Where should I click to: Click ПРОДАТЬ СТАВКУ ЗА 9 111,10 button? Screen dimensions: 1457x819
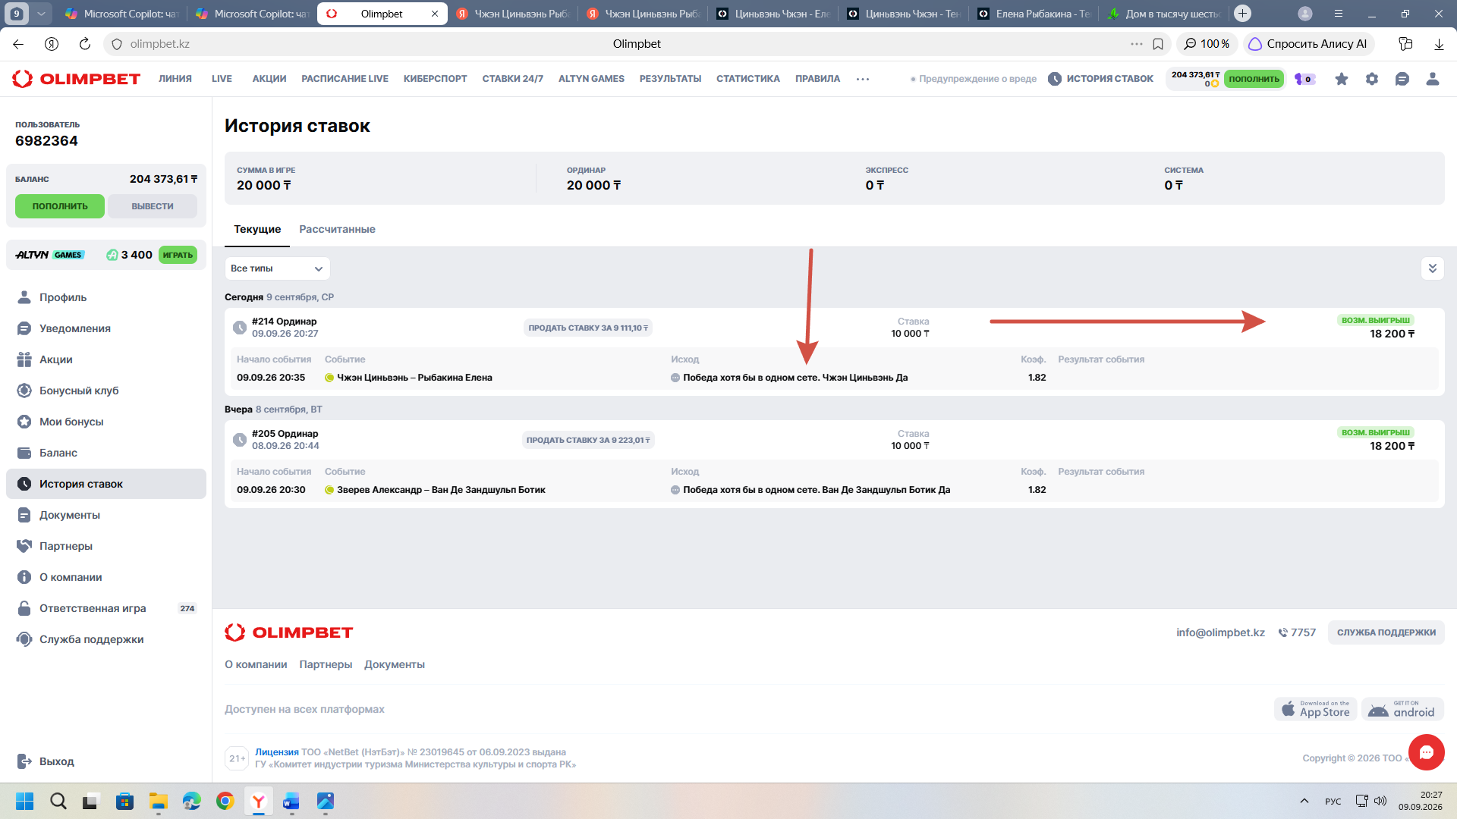pos(588,328)
